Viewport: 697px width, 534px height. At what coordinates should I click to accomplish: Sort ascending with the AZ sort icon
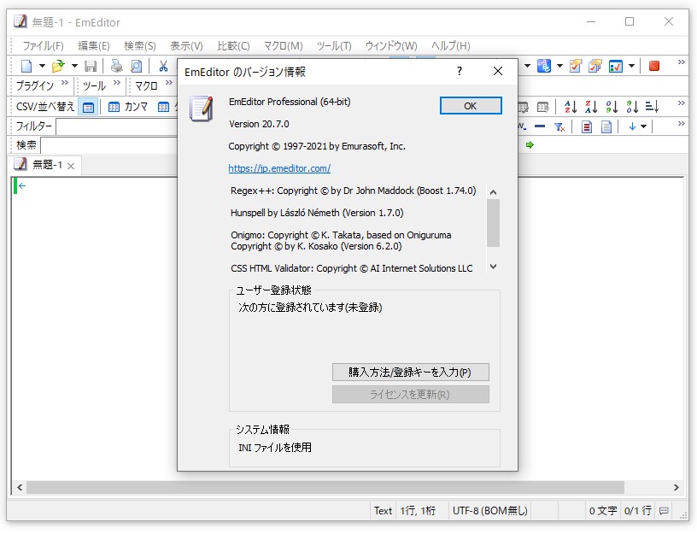(x=570, y=106)
